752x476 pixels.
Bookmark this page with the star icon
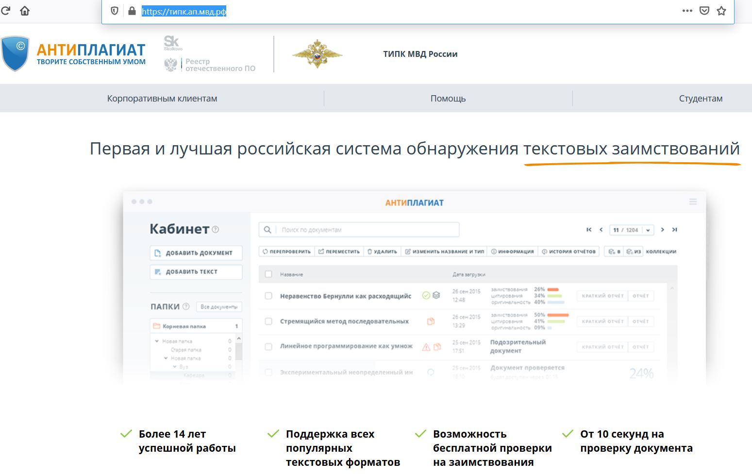click(x=721, y=11)
